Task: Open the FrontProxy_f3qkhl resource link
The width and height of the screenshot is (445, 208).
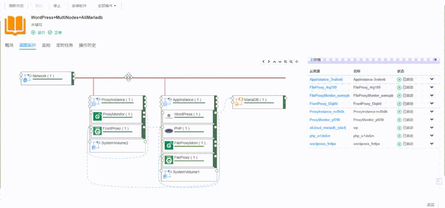Action: click(x=323, y=104)
